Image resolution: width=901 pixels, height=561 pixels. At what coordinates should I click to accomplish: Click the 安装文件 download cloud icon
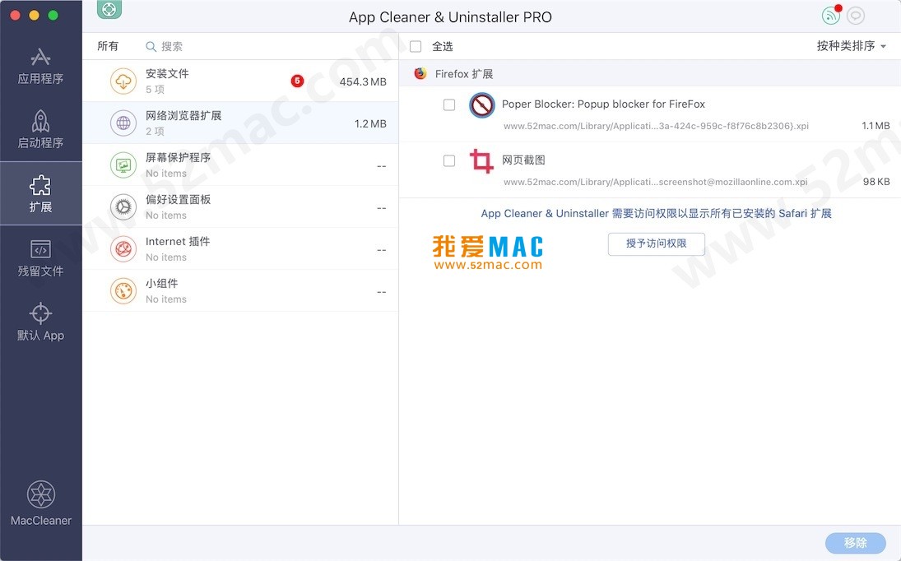point(123,81)
